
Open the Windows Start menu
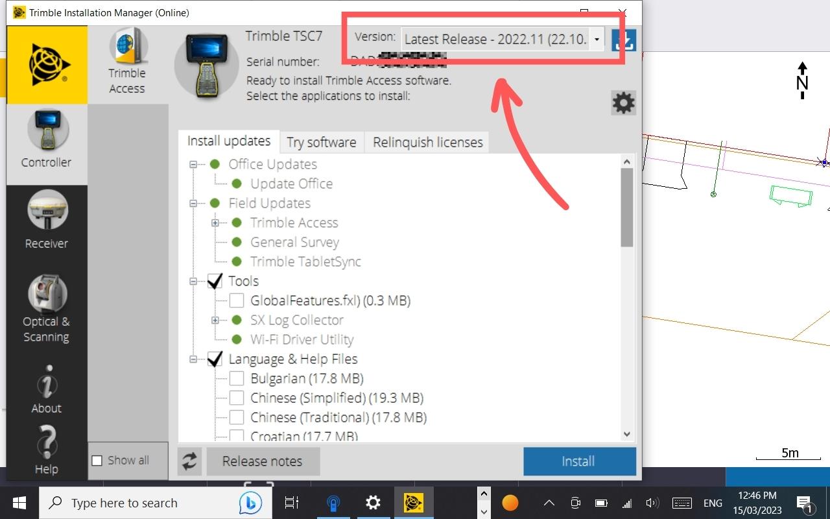19,503
